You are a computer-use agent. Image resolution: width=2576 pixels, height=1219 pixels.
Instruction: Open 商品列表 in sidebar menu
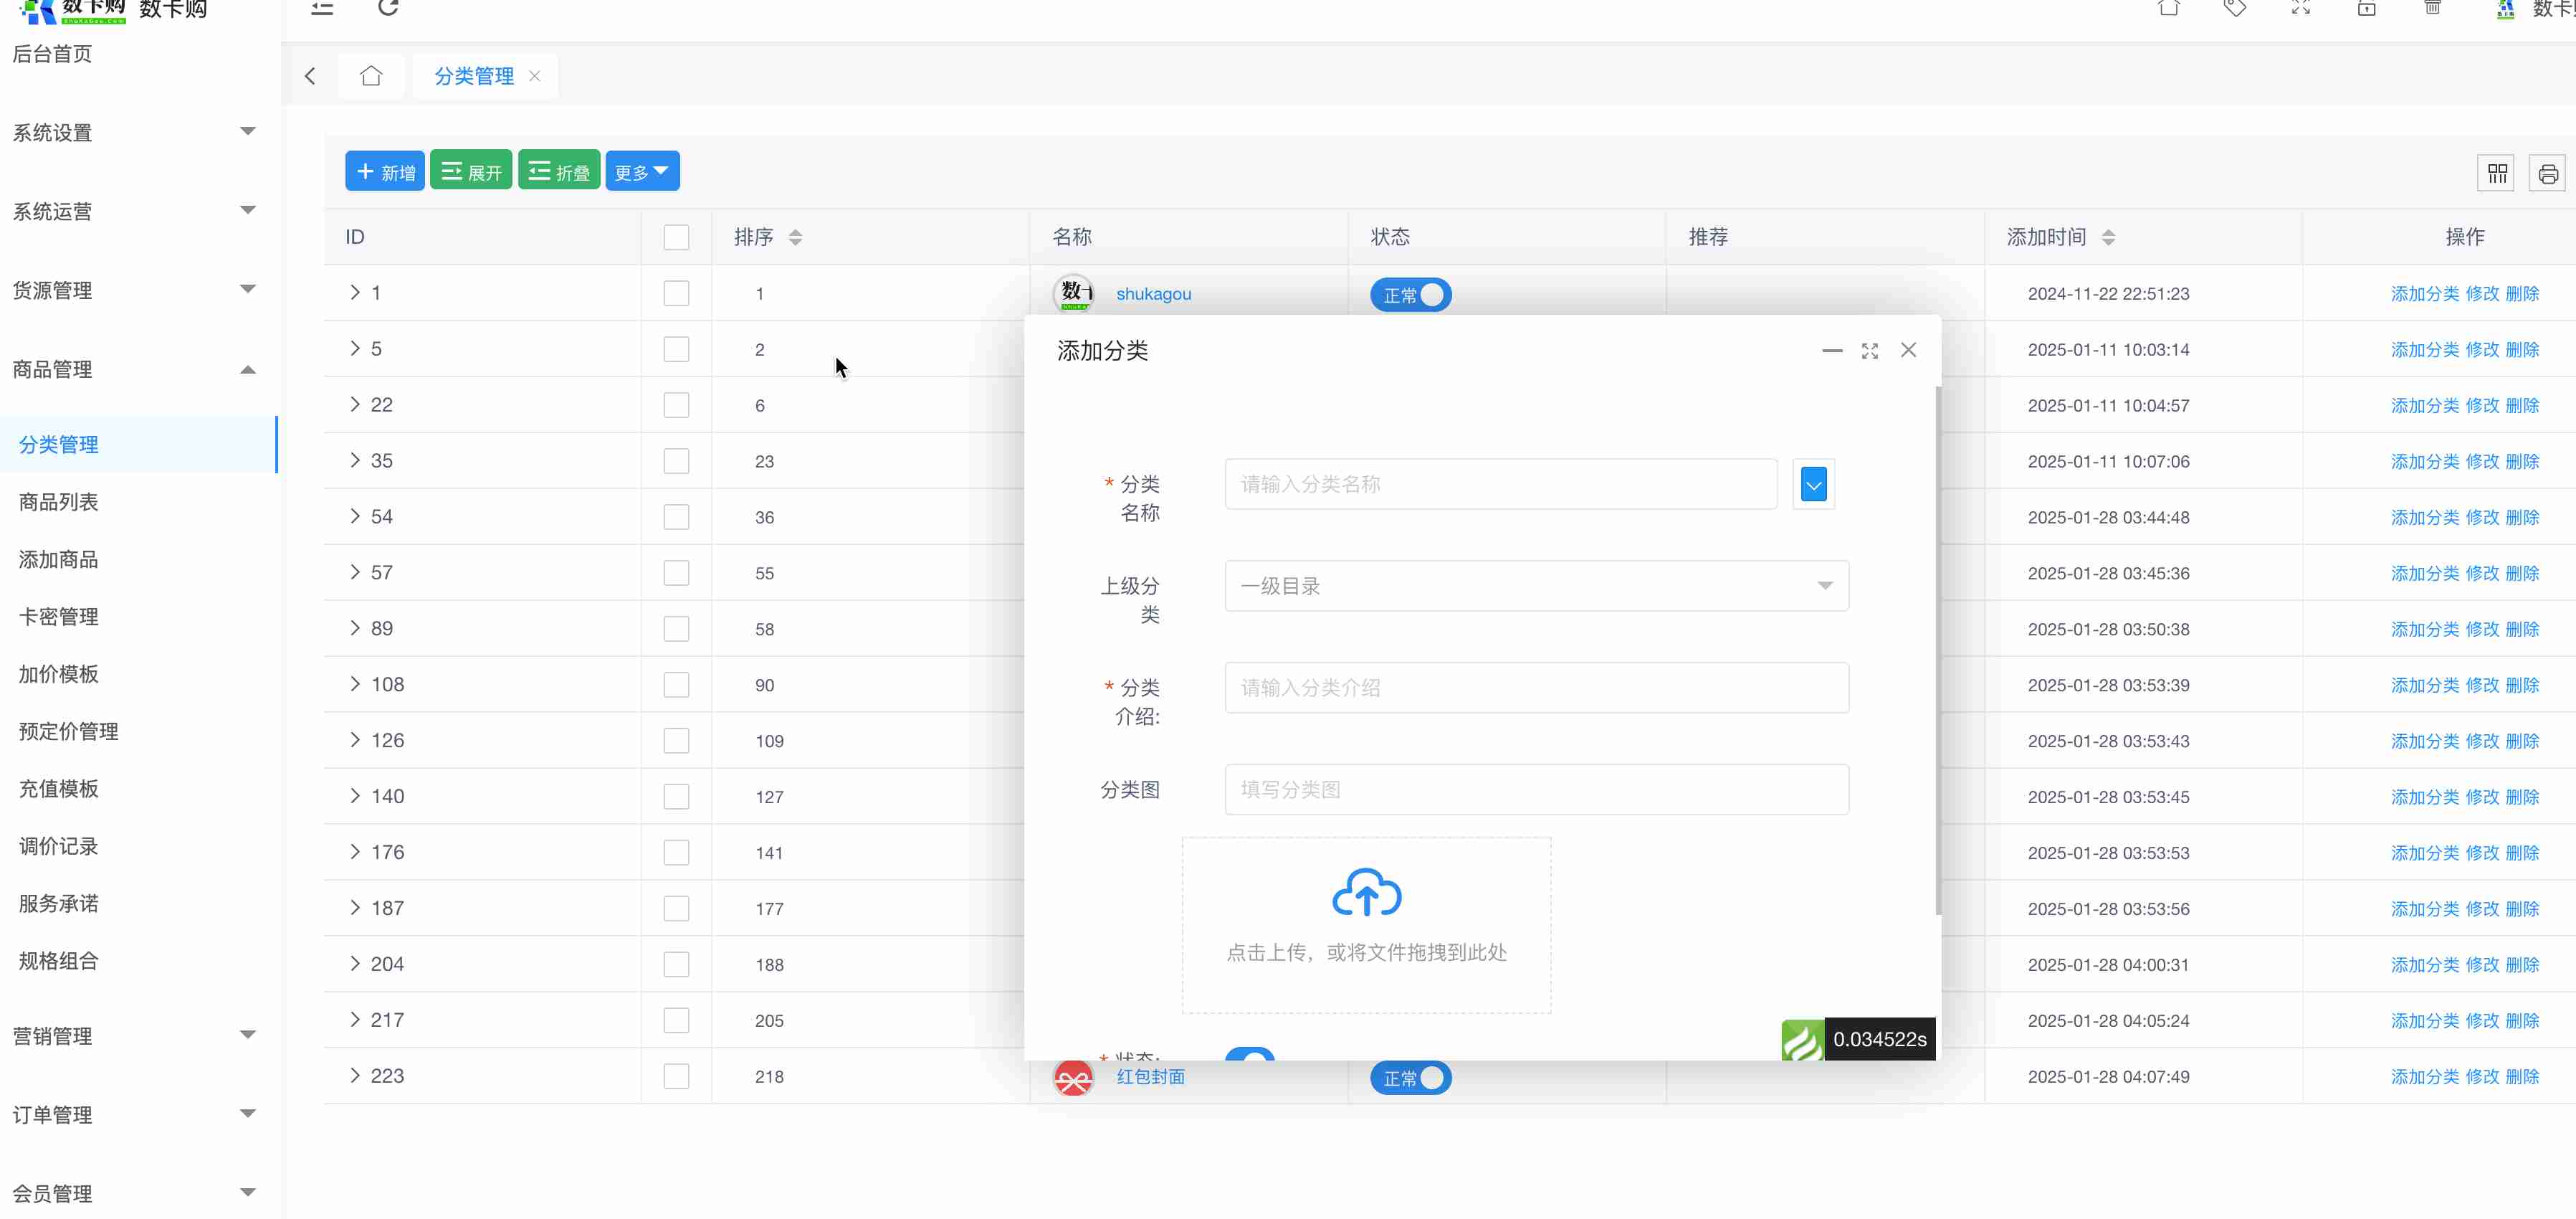(x=58, y=503)
